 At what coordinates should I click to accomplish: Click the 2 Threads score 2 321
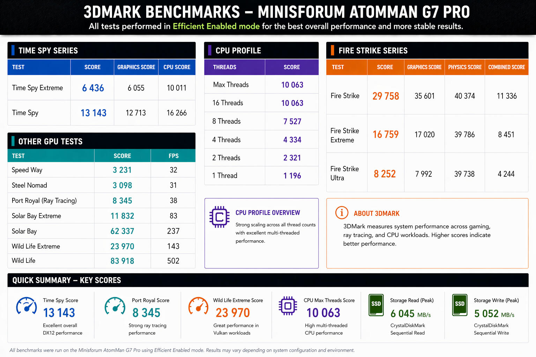coord(292,158)
